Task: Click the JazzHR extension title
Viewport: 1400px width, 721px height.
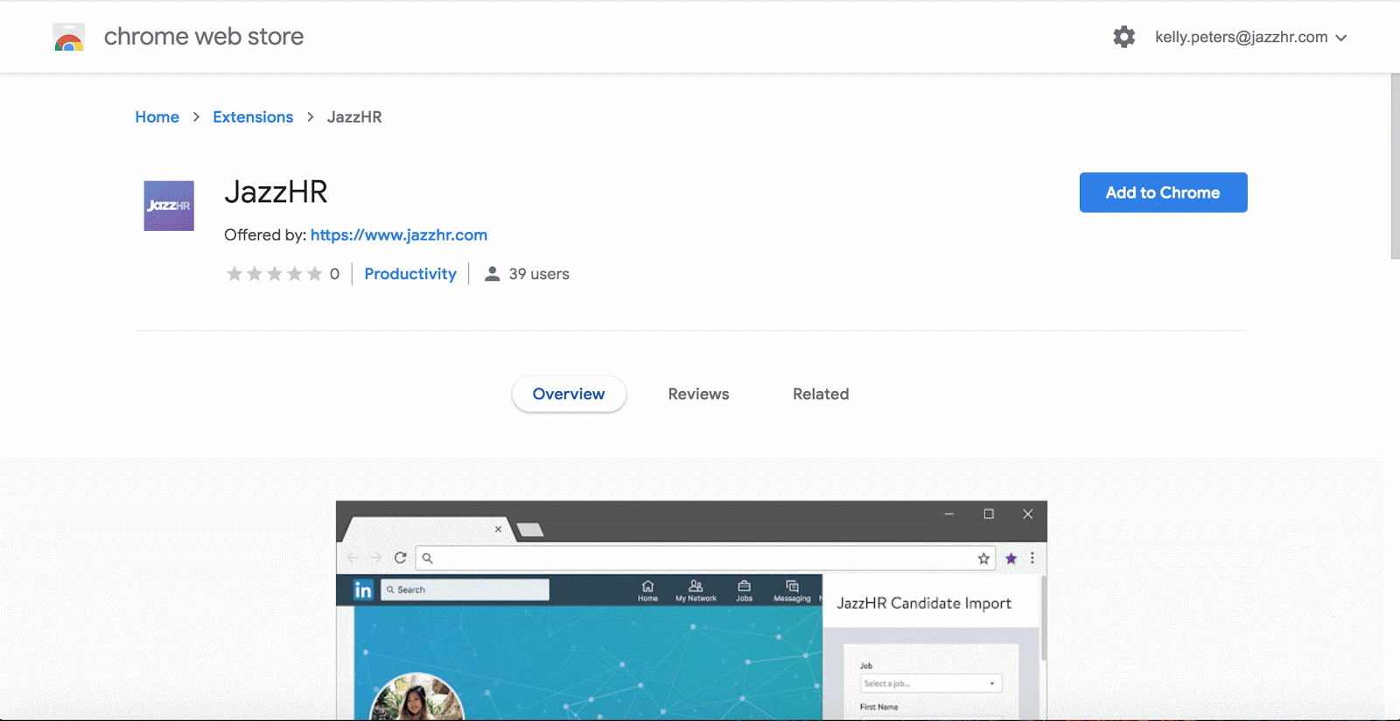Action: [x=276, y=192]
